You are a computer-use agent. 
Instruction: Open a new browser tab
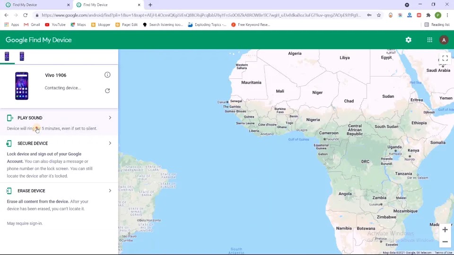pyautogui.click(x=150, y=5)
